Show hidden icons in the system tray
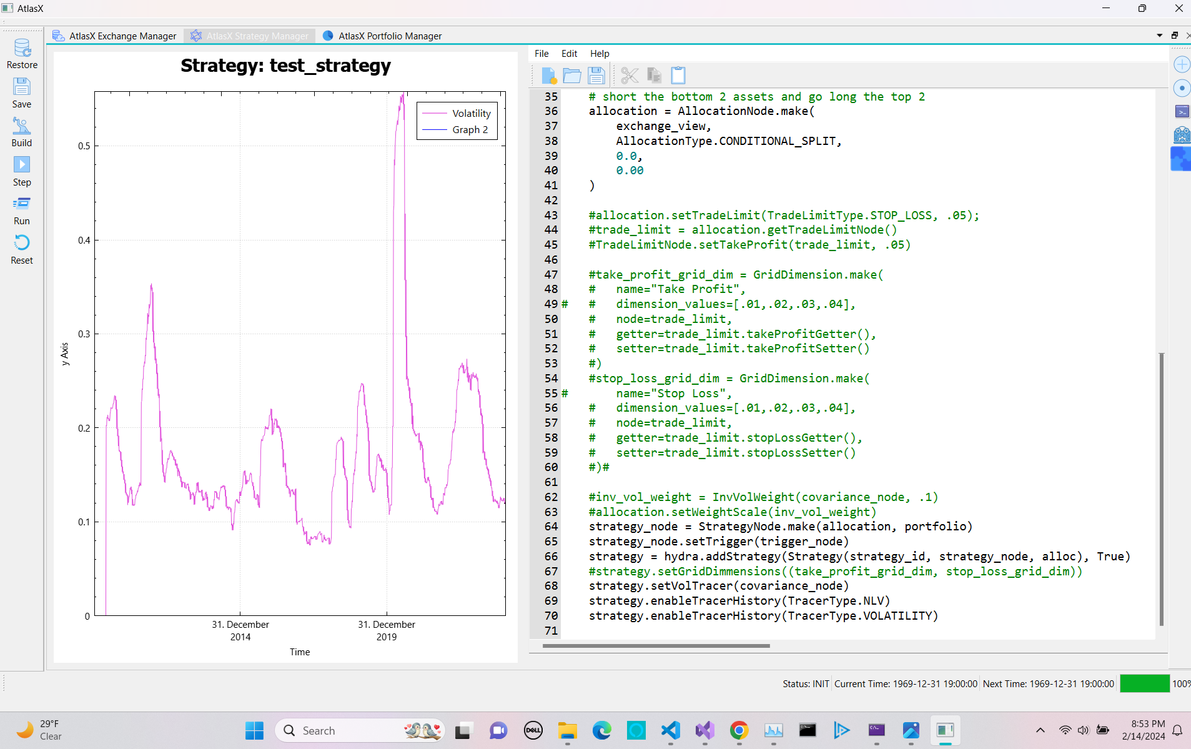The height and width of the screenshot is (749, 1191). pos(1040,730)
